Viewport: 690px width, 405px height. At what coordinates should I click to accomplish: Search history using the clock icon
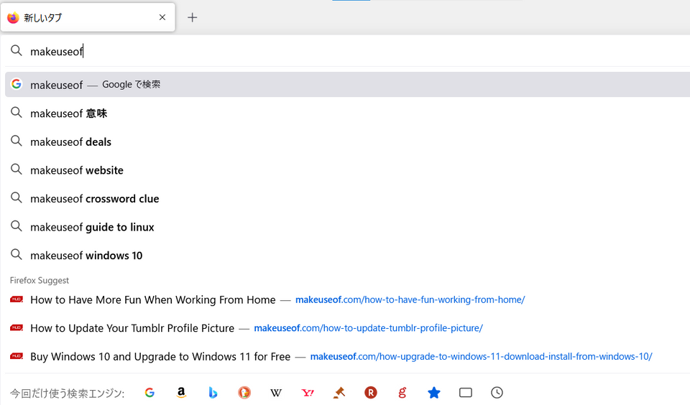tap(497, 393)
